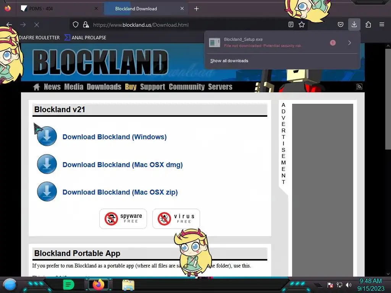This screenshot has height=293, width=391.
Task: Click the Mac OSX zip download arrow icon
Action: [47, 192]
